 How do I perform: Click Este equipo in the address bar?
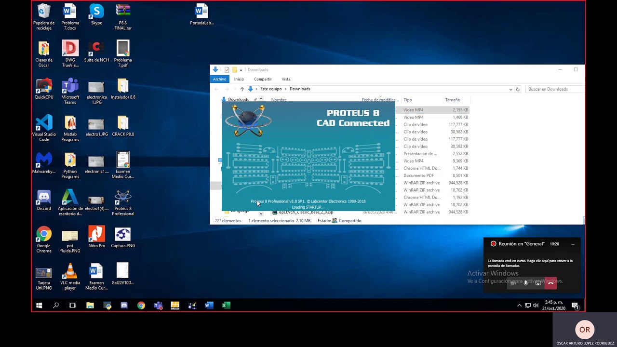point(271,89)
